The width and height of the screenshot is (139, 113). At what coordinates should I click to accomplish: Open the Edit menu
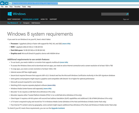(6, 7)
